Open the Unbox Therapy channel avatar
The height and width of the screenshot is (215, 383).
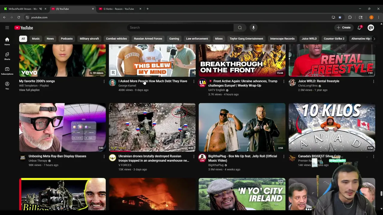coord(23,158)
